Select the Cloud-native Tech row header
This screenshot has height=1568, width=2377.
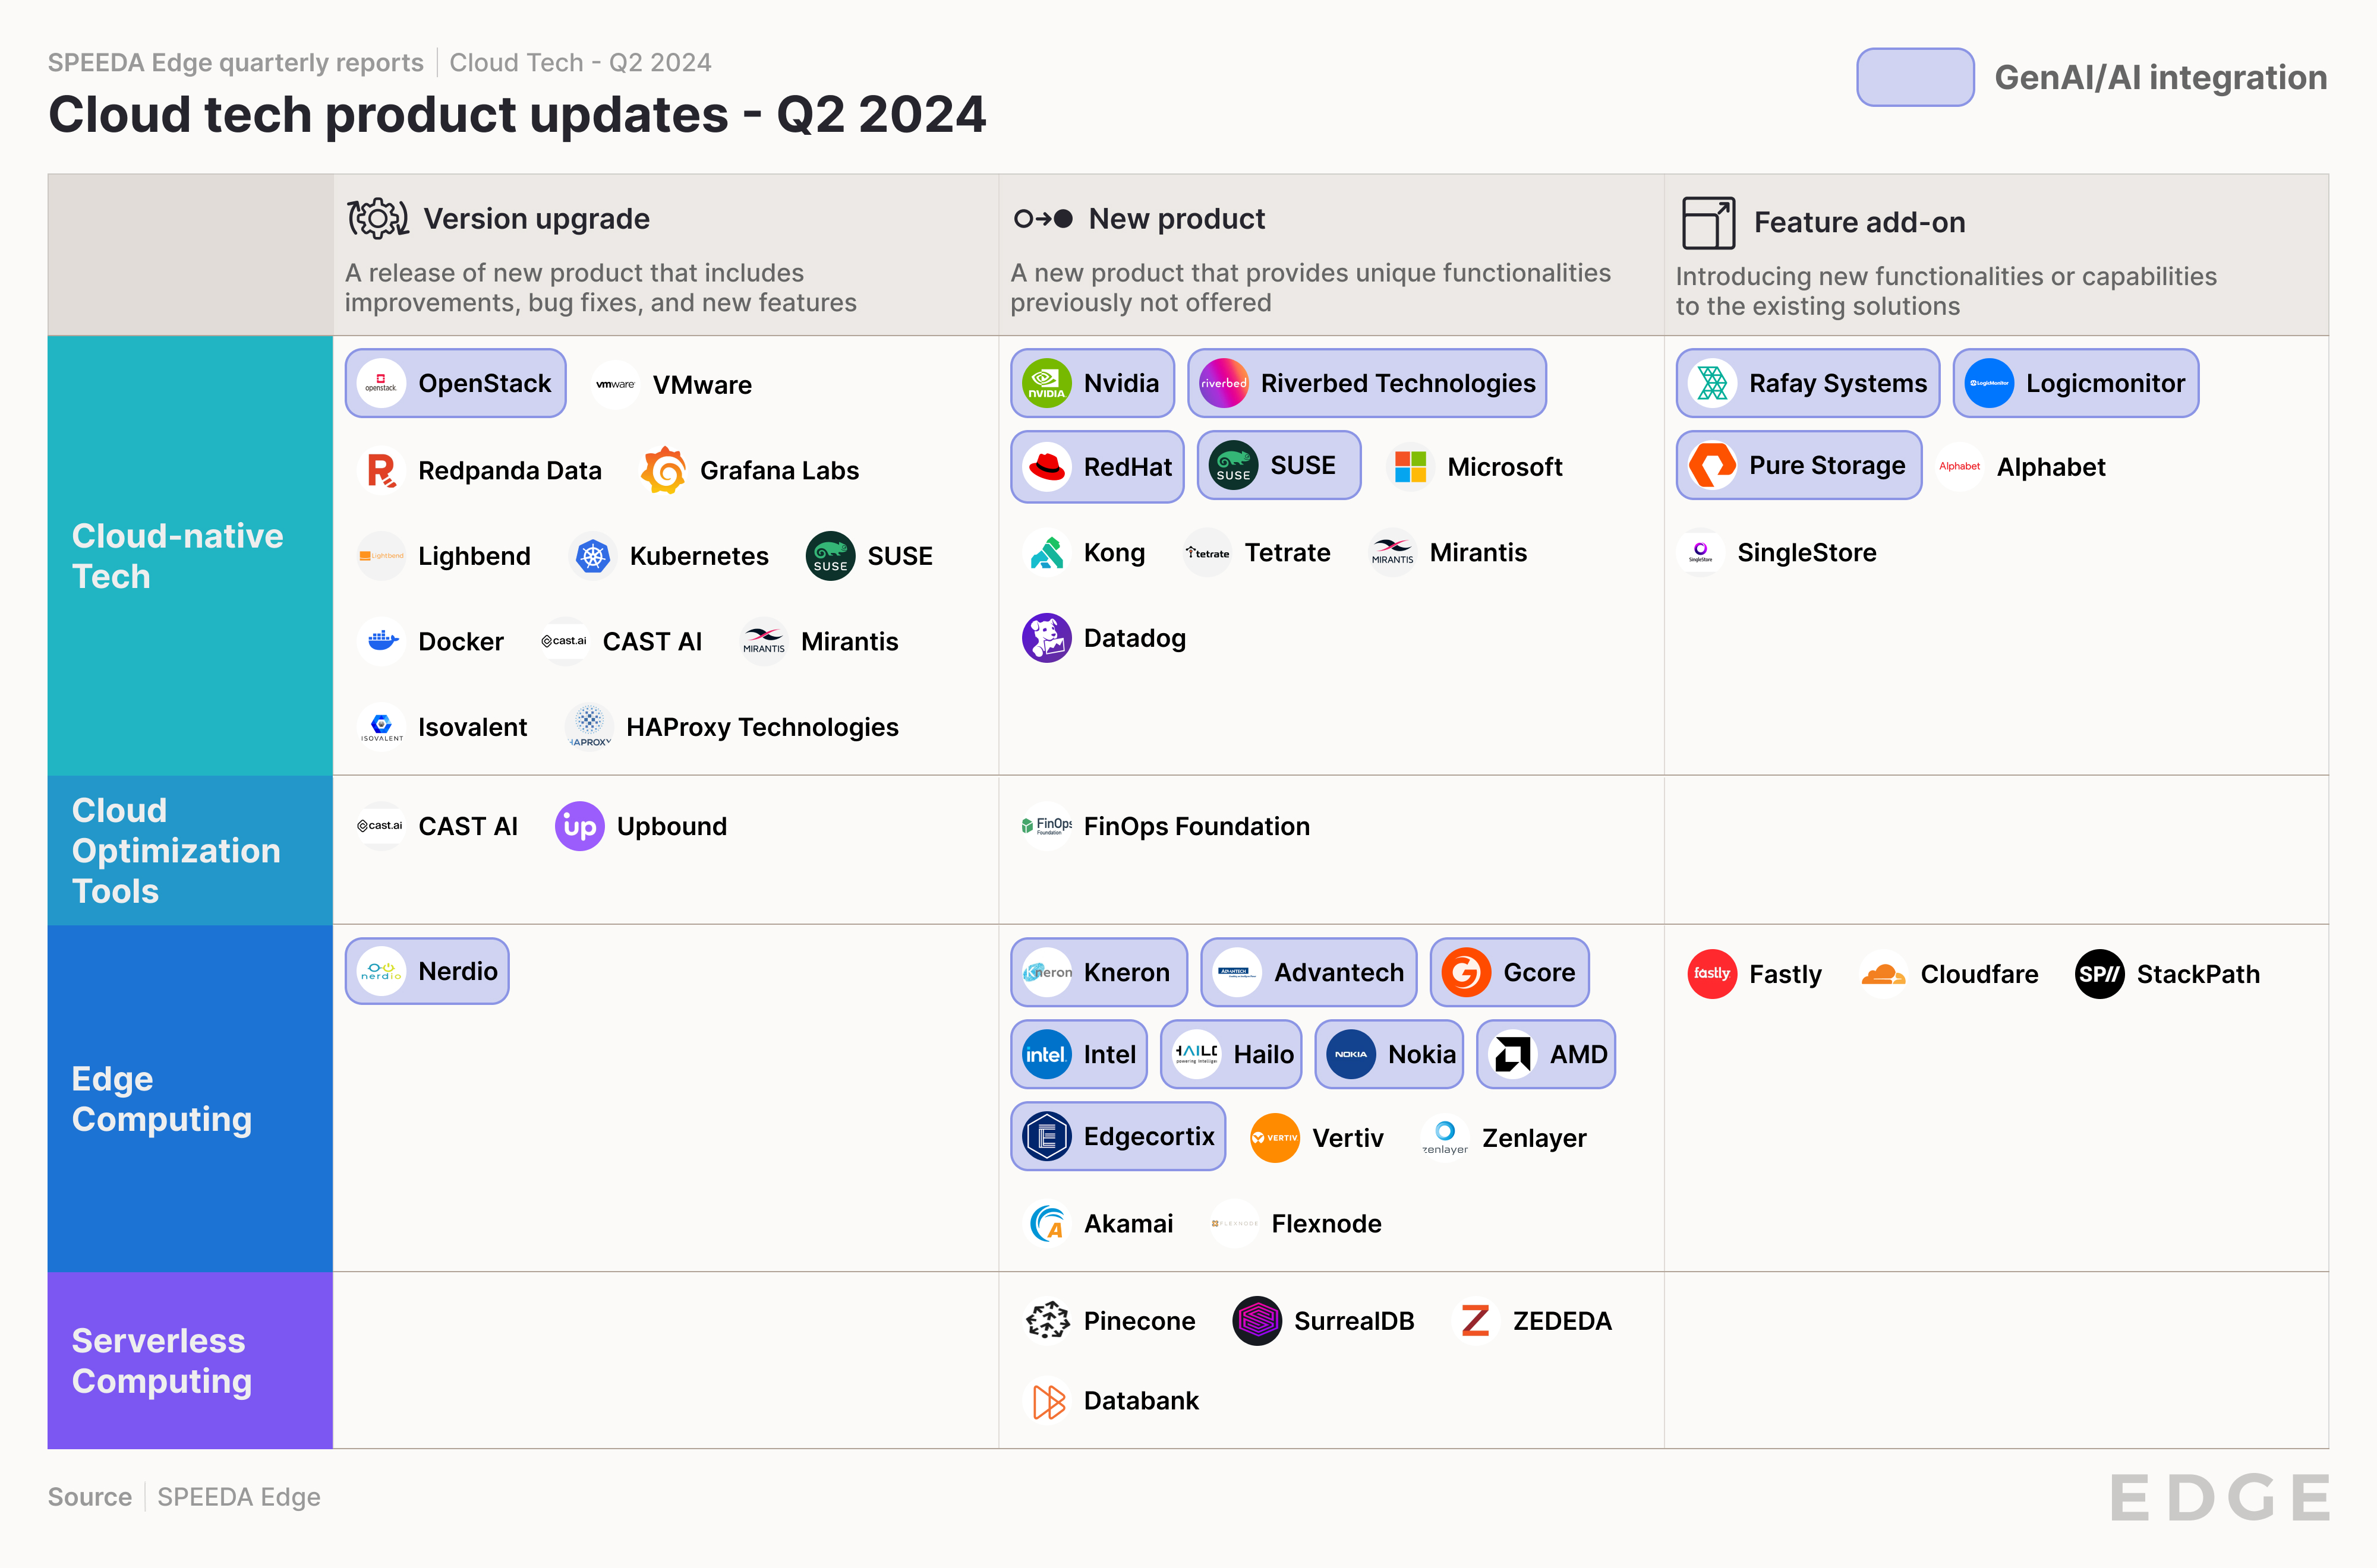coord(190,556)
